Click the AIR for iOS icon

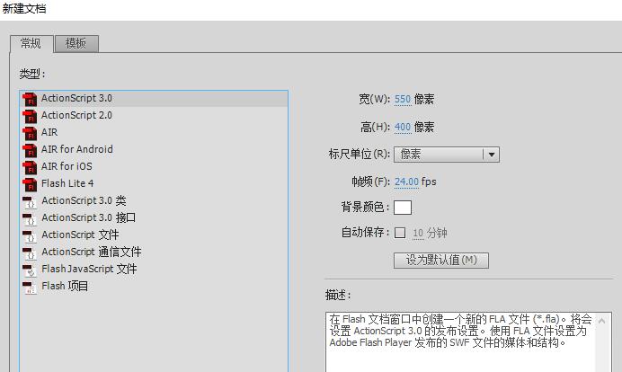pyautogui.click(x=30, y=167)
